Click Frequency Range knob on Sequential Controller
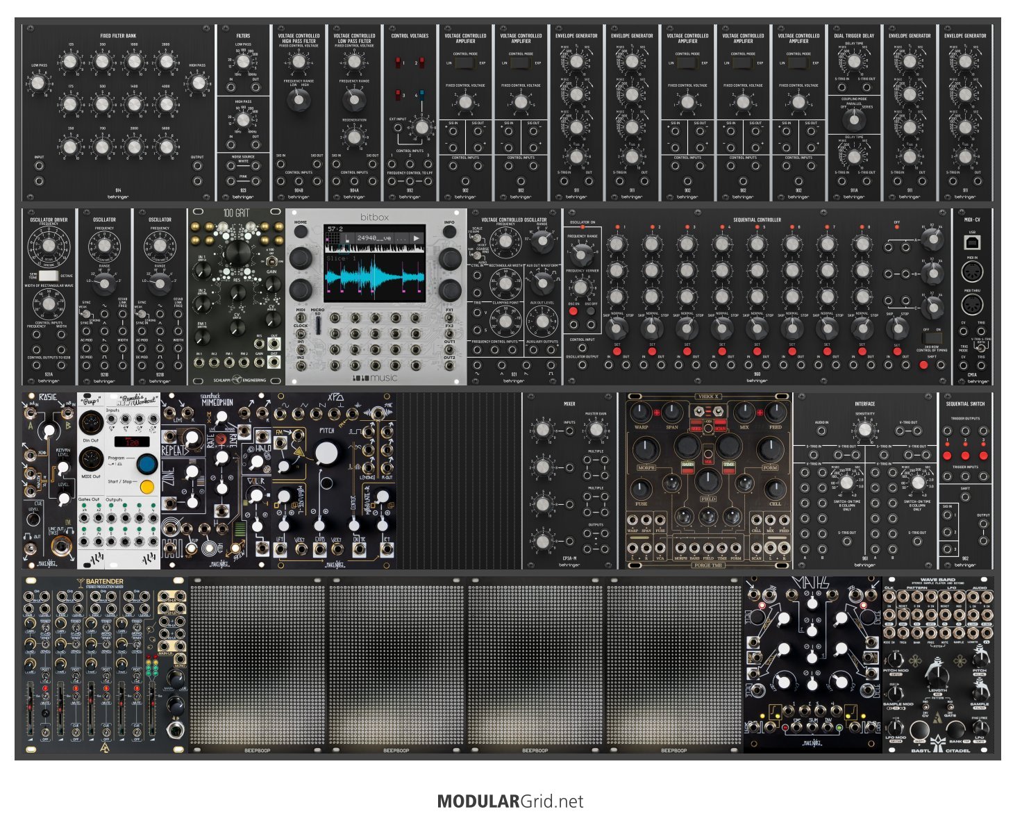This screenshot has width=1022, height=816. pos(582,255)
